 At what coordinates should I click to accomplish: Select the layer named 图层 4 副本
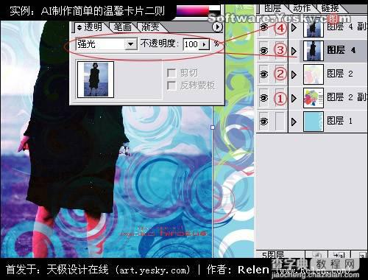click(347, 27)
